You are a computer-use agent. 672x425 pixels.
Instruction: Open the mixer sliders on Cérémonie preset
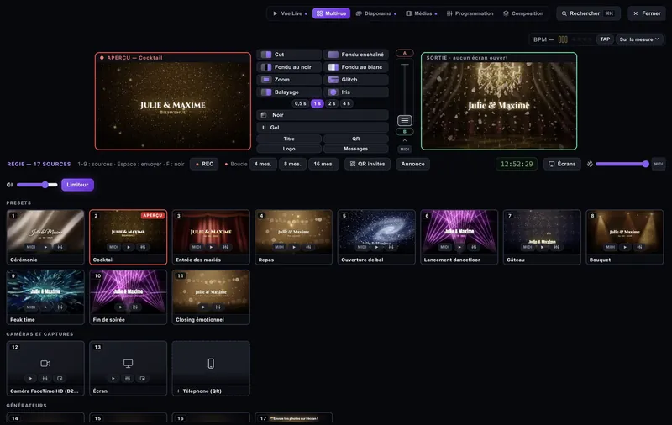[60, 247]
